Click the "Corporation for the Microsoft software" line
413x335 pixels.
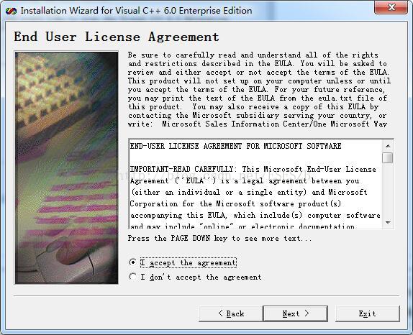pyautogui.click(x=235, y=204)
